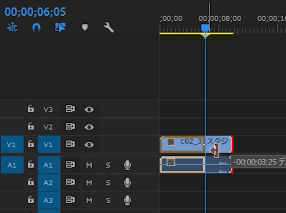Screen dimensions: 286x213
Task: Click the 00;00;06;05 playhead timecode field
Action: pos(35,11)
